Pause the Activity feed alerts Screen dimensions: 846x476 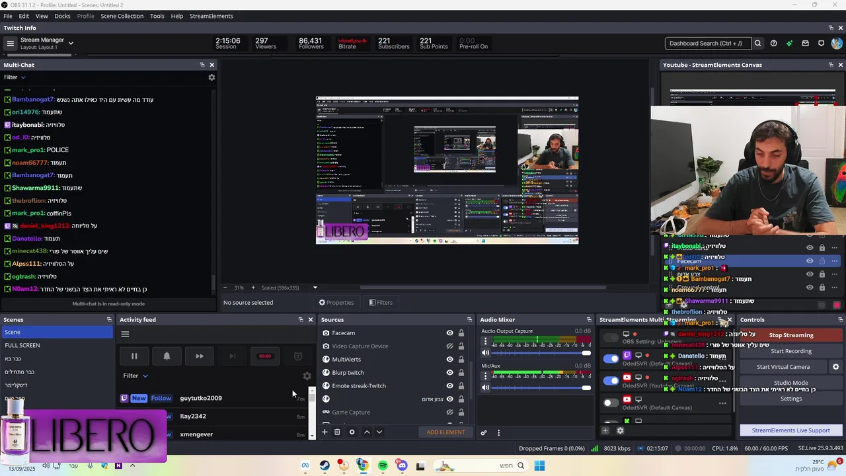pyautogui.click(x=134, y=356)
